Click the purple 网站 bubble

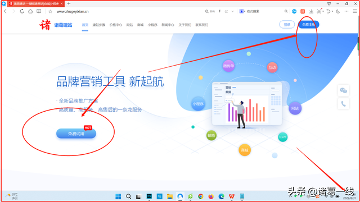pos(295,108)
